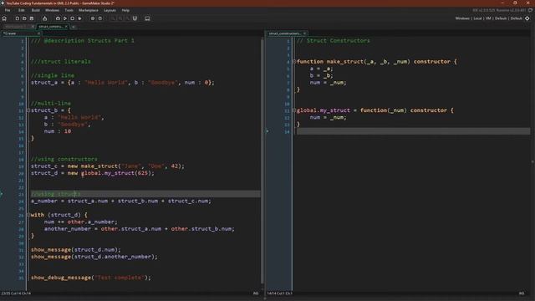Stop the game with the Stop icon

[x=73, y=18]
